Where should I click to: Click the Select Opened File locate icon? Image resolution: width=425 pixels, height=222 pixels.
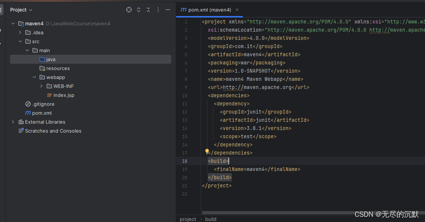coord(129,10)
